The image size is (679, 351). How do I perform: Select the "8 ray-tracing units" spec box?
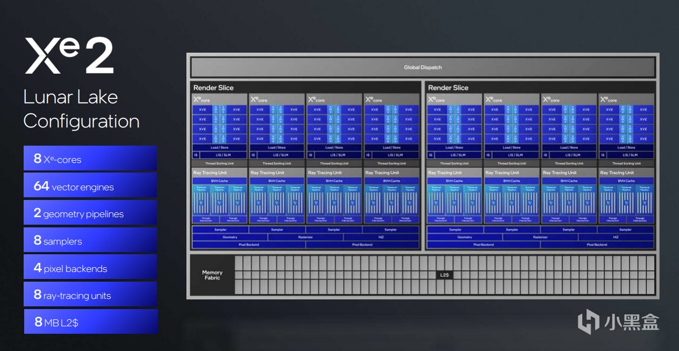[90, 294]
